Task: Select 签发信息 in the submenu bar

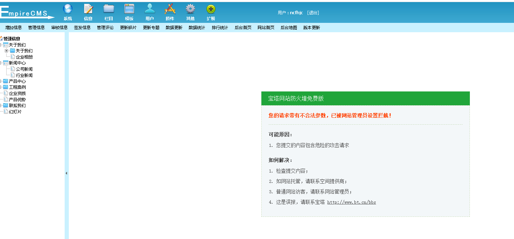Action: [x=82, y=28]
